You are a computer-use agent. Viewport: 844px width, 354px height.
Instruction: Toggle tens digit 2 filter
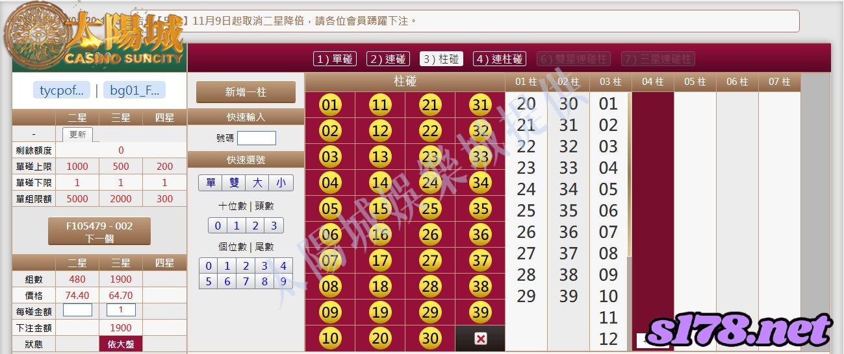coord(255,226)
